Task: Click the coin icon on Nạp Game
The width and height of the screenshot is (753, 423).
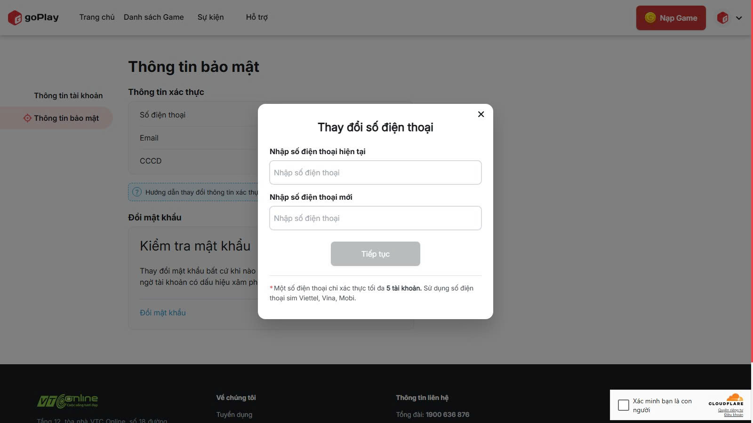Action: pos(650,18)
